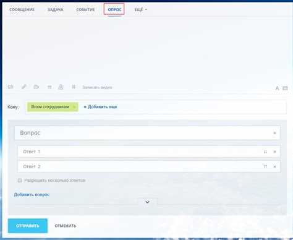
Task: Click the insert video icon in editor toolbar
Action: point(36,87)
